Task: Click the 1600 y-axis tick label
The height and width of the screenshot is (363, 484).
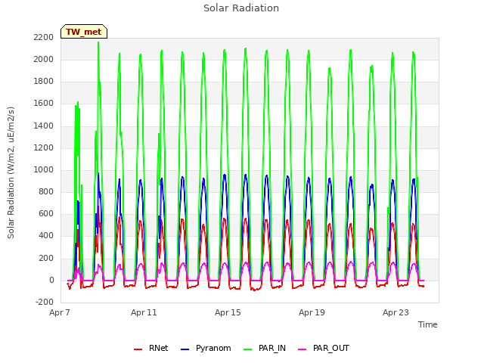Action: (44, 104)
